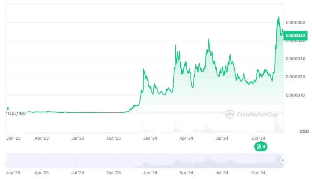This screenshot has height=179, width=312.
Task: Click the volume bars below the price peak
Action: [278, 128]
